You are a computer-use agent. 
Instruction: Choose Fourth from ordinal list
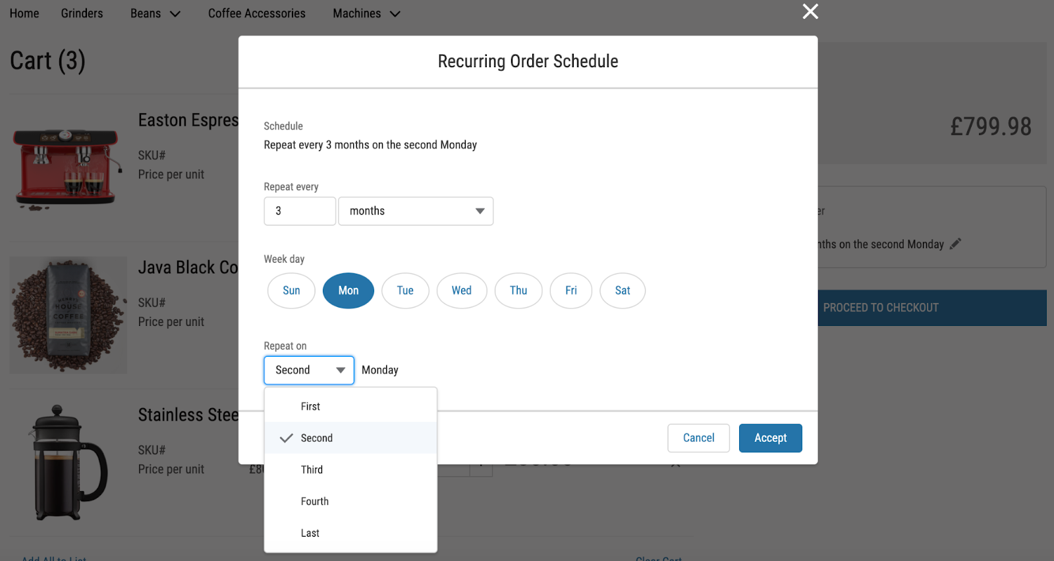[x=350, y=501]
